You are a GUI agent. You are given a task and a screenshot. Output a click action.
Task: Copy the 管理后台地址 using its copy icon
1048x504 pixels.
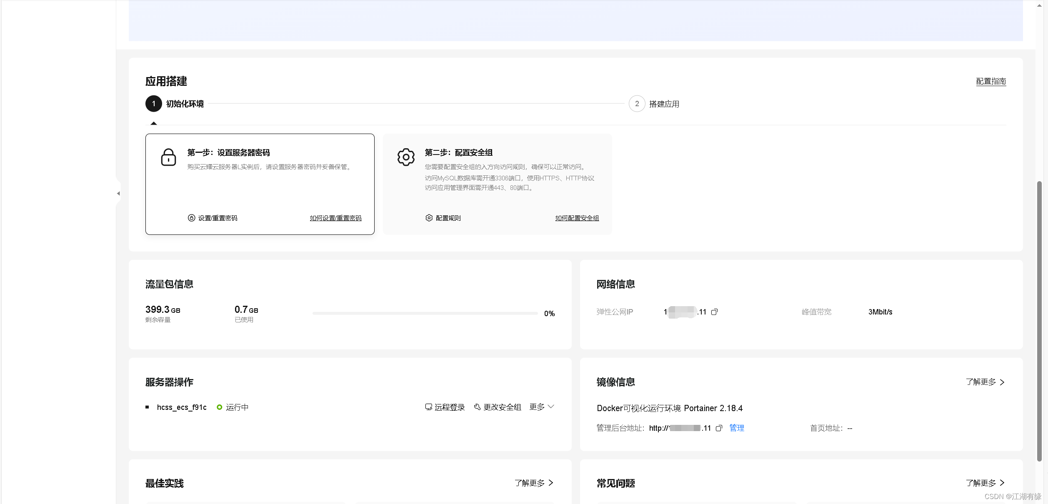[719, 428]
